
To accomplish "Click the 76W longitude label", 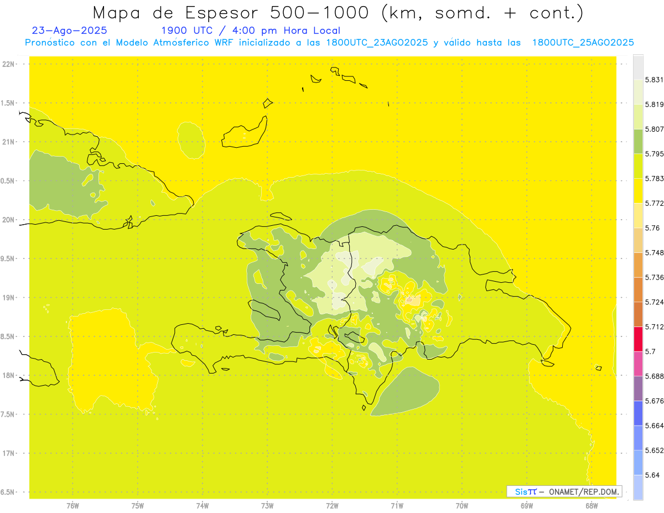I will click(x=72, y=505).
